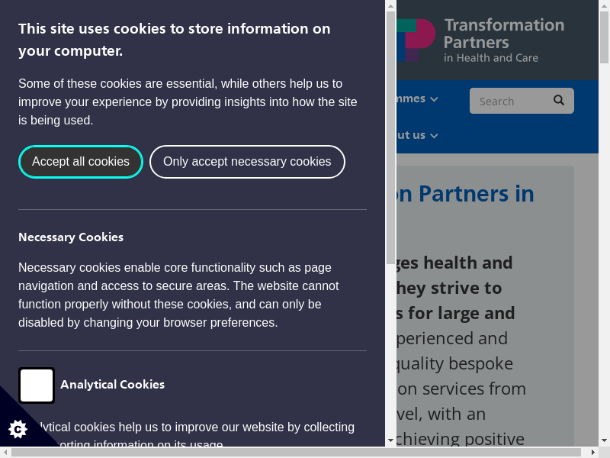Click the horizontal scrollbar right arrow
The height and width of the screenshot is (458, 610).
(592, 452)
